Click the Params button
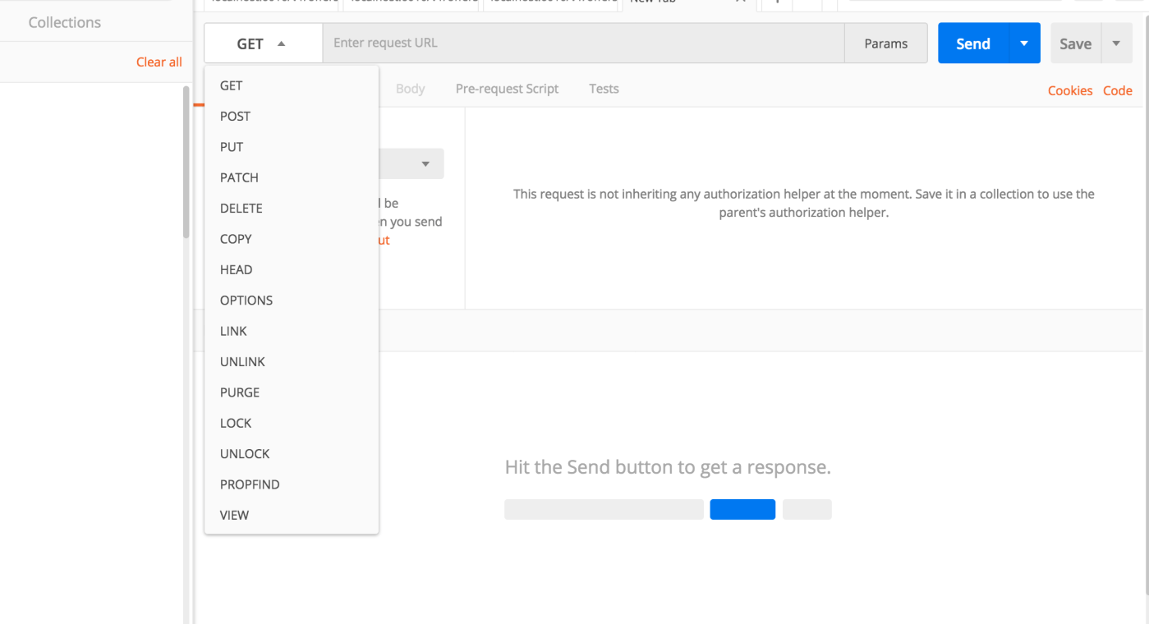This screenshot has width=1149, height=624. (885, 44)
